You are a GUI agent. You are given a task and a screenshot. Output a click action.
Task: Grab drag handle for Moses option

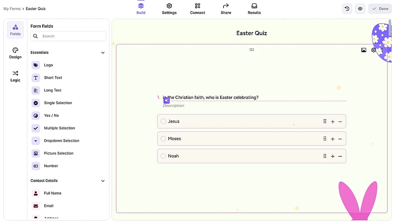coord(325,139)
